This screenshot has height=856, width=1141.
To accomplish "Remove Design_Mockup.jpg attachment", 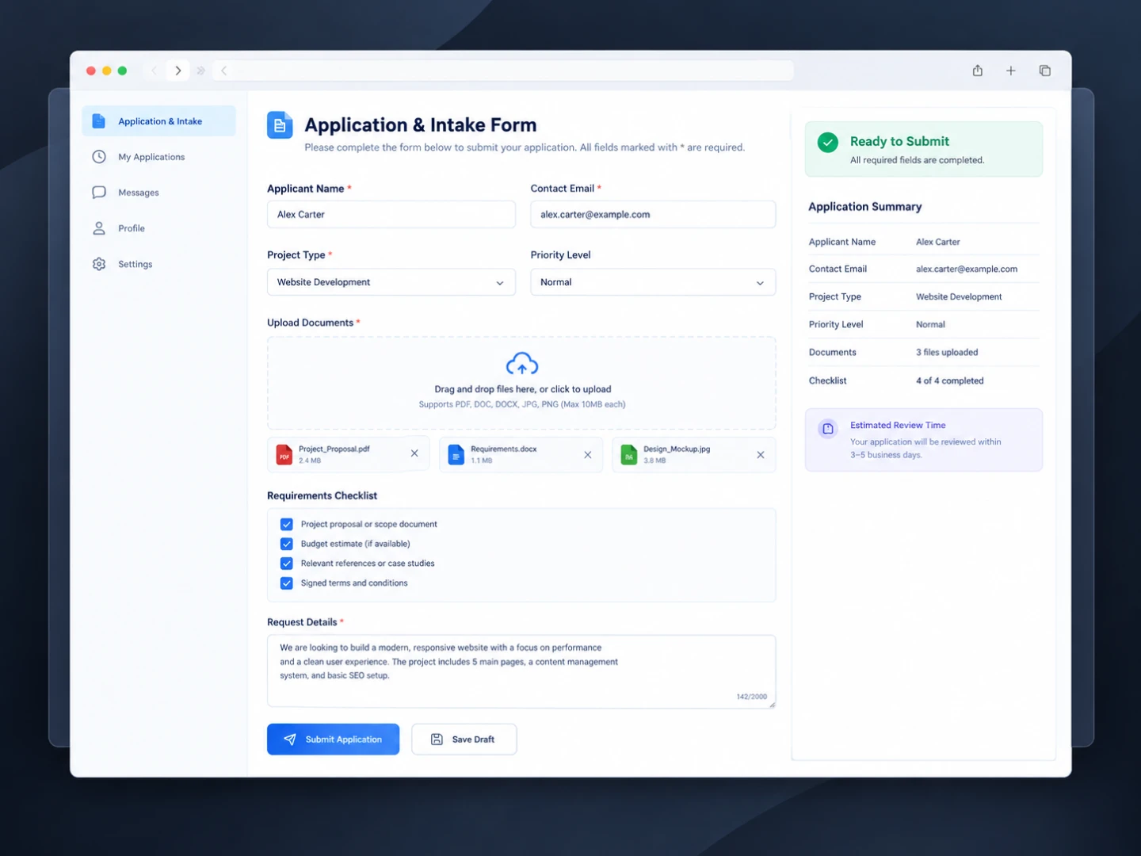I will [x=761, y=455].
